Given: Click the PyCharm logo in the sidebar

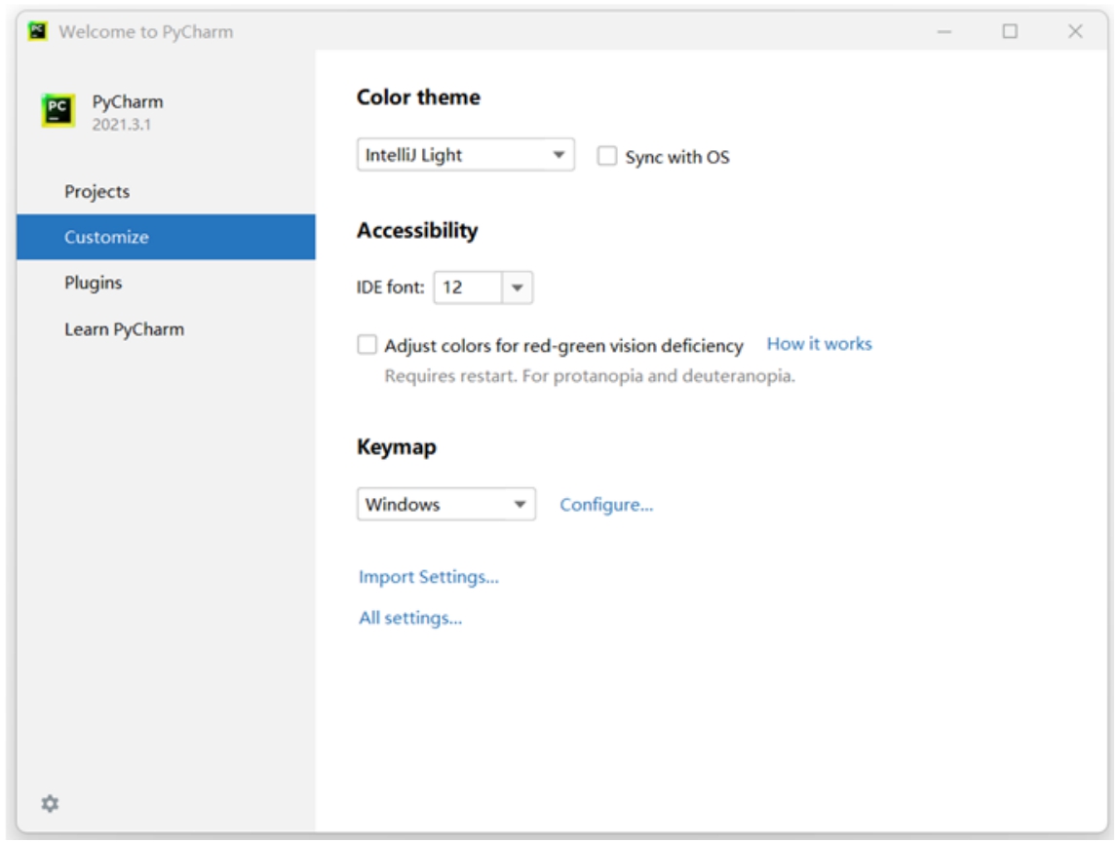Looking at the screenshot, I should coord(58,111).
